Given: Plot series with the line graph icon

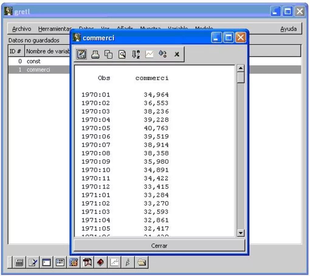Looking at the screenshot, I should click(x=149, y=54).
